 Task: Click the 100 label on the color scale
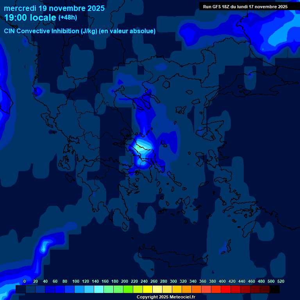(x=76, y=281)
